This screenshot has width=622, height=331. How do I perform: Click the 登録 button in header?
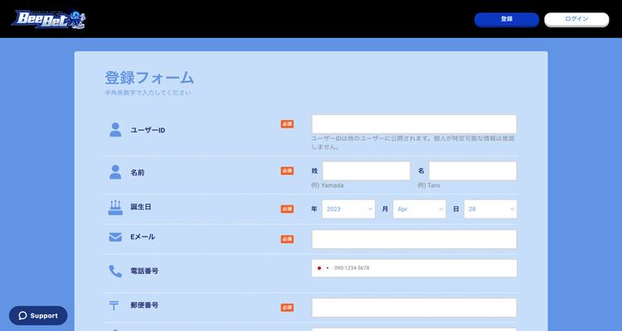click(507, 19)
